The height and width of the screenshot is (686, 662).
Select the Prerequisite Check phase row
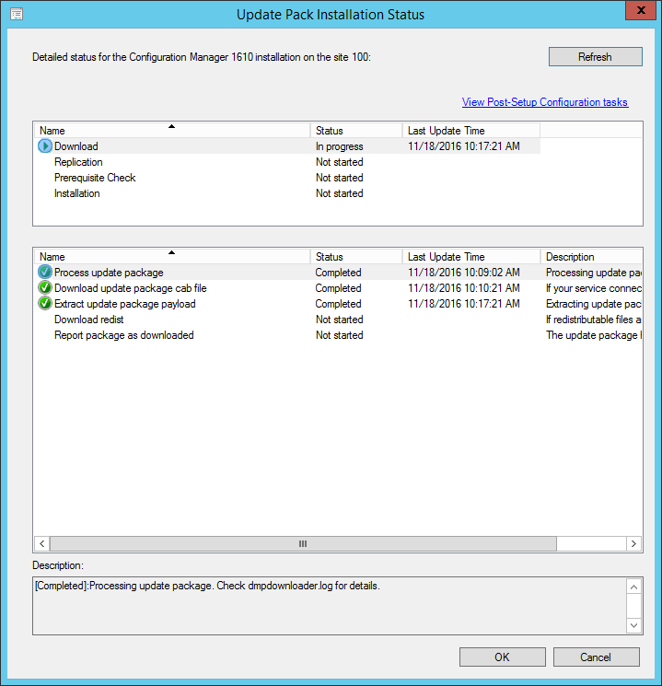point(287,178)
